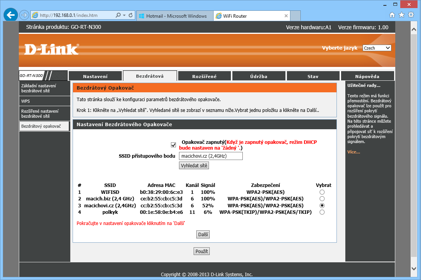This screenshot has width=421, height=280.
Task: Expand the address bar search dropdown arrow
Action: (124, 15)
